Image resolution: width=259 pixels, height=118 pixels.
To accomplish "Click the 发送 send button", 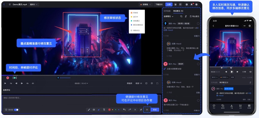I will [155, 110].
